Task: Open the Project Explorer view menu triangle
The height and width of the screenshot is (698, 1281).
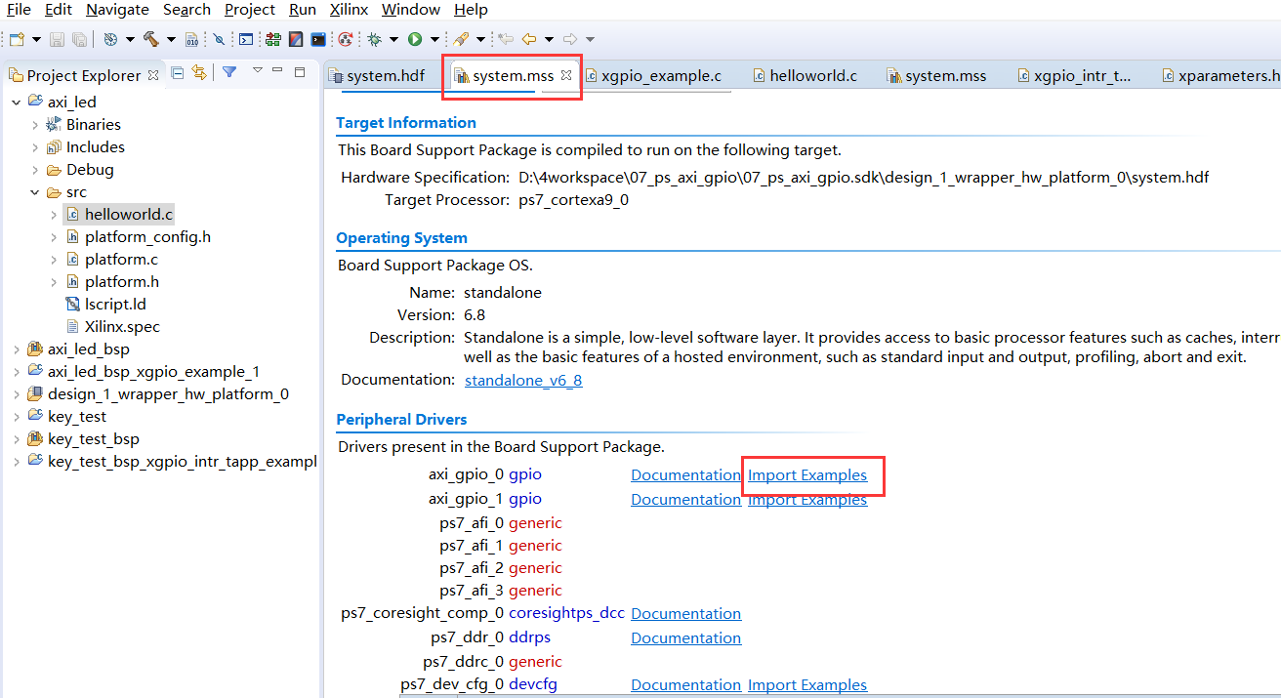Action: click(x=258, y=70)
